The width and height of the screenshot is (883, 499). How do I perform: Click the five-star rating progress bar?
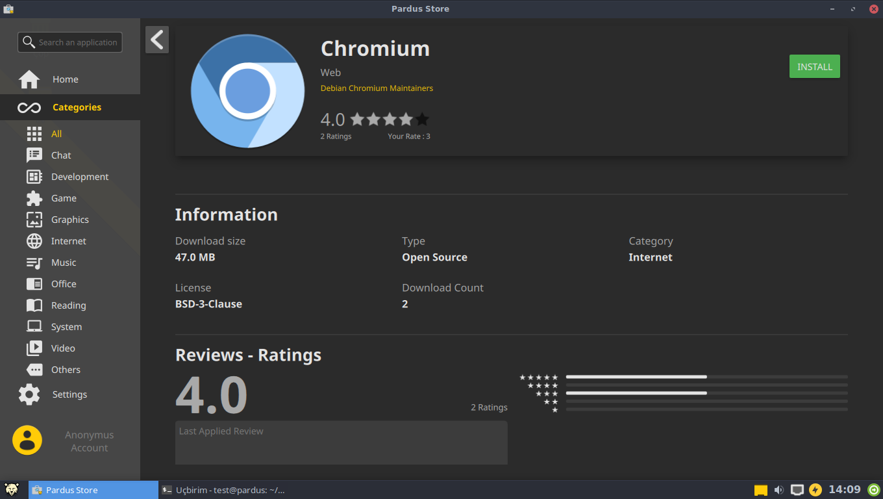point(706,377)
